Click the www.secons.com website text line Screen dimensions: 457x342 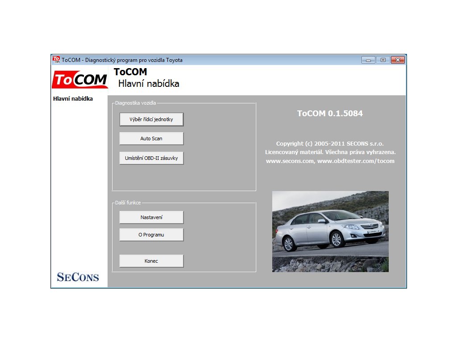[330, 161]
